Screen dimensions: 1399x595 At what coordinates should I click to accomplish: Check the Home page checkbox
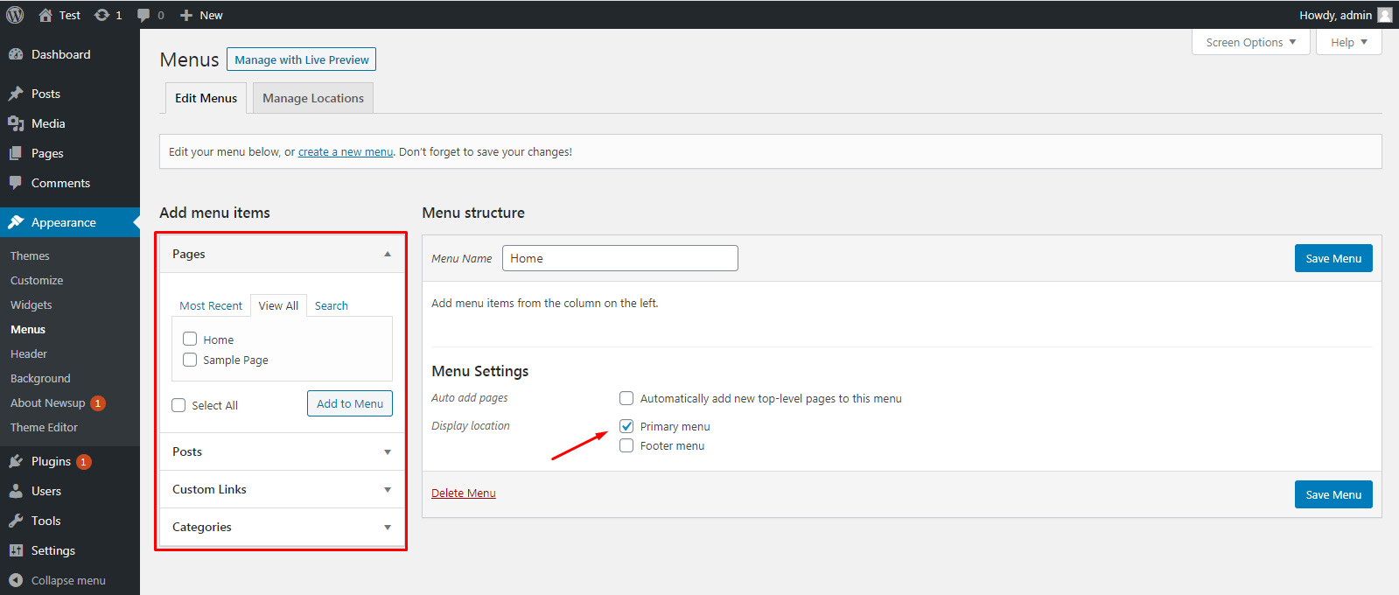(190, 339)
